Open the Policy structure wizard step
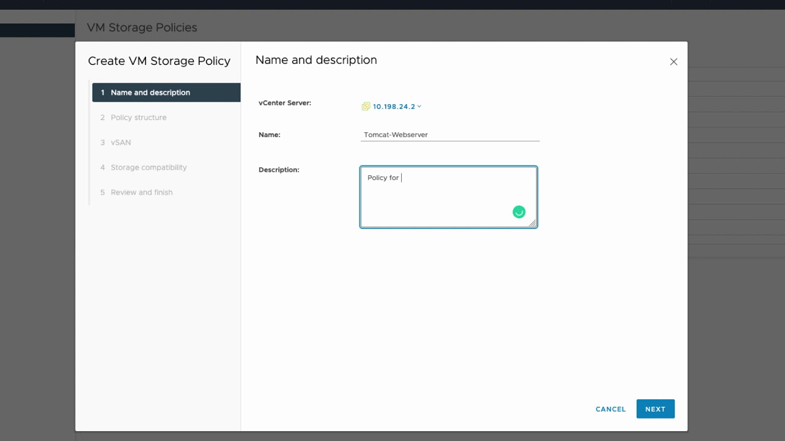Screen dimensions: 785x441 [139, 118]
